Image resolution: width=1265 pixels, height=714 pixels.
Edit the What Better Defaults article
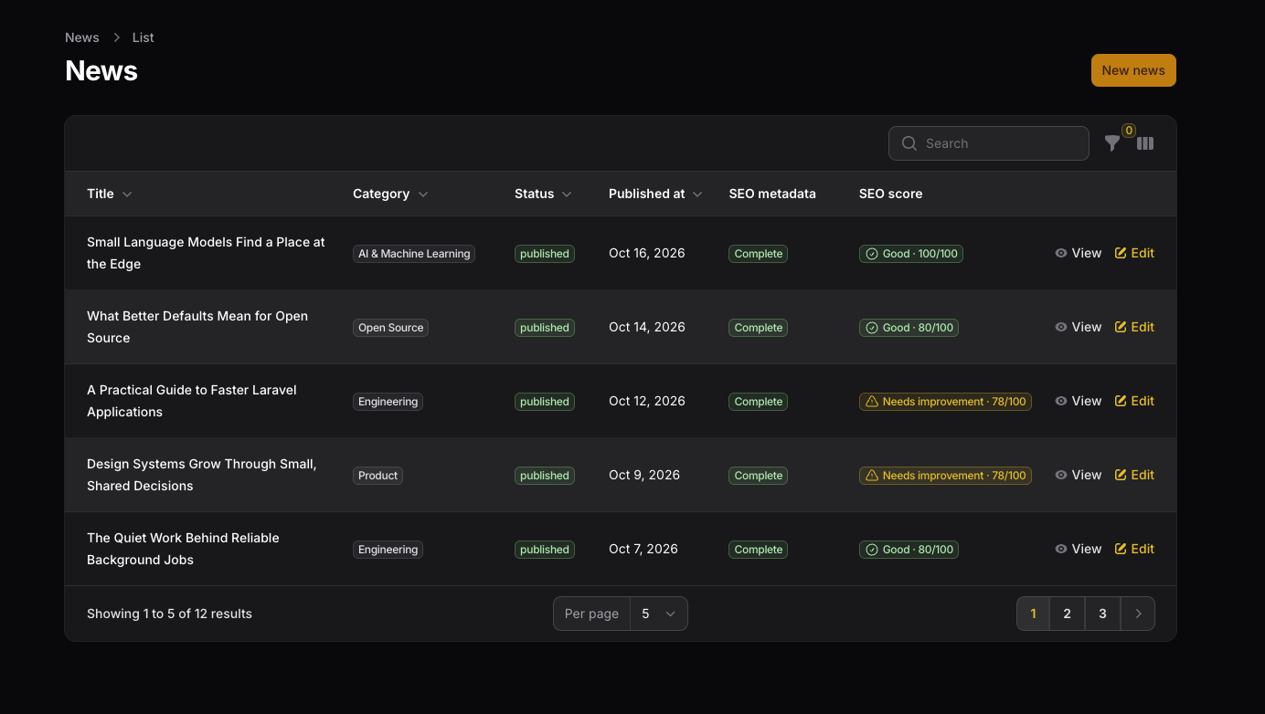coord(1134,327)
